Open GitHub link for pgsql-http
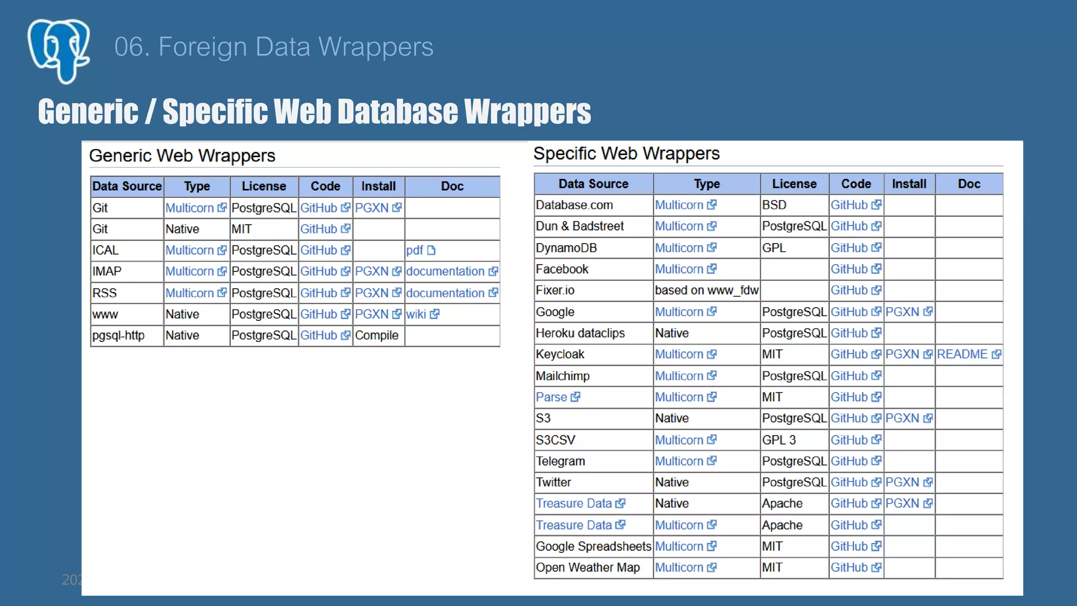The height and width of the screenshot is (606, 1077). tap(325, 336)
